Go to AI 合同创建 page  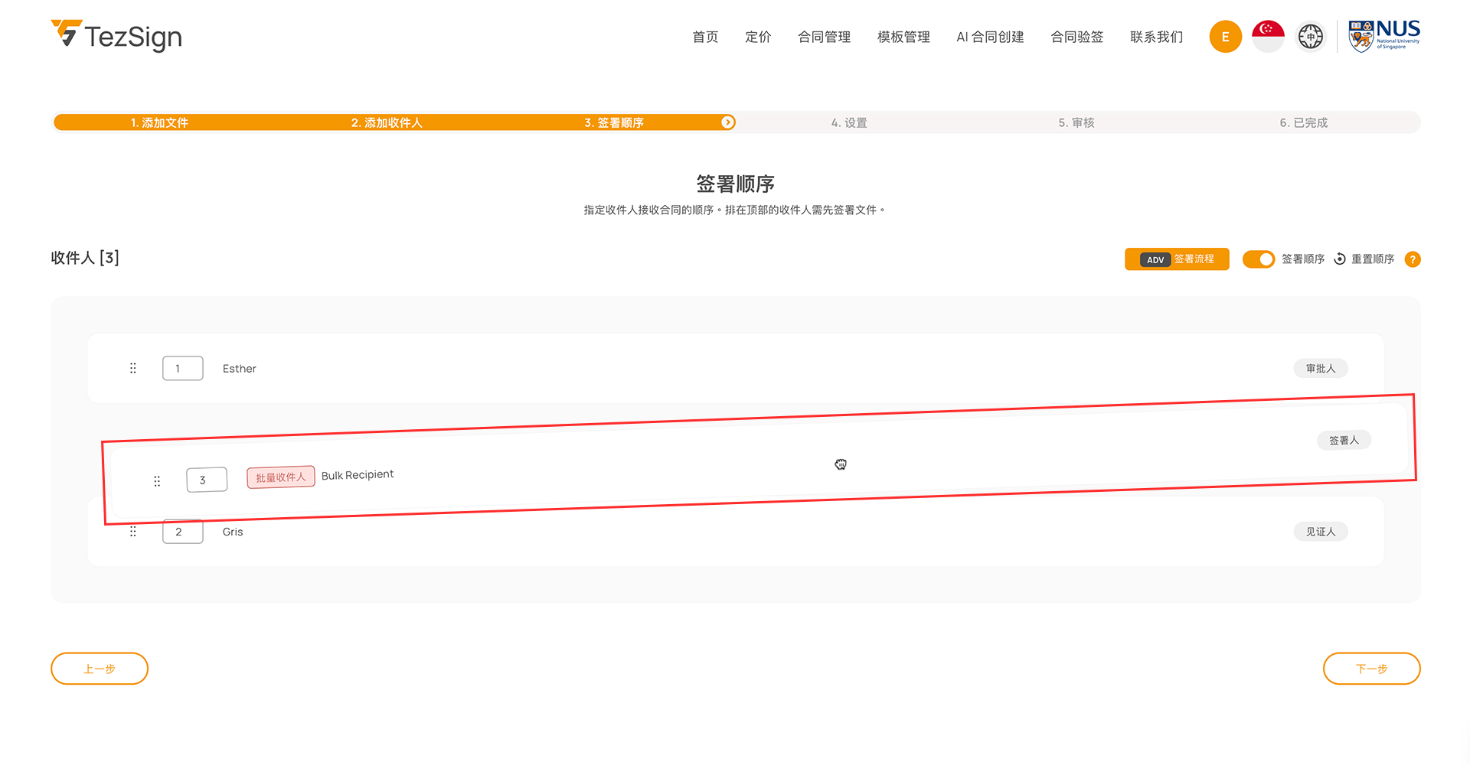pyautogui.click(x=990, y=37)
